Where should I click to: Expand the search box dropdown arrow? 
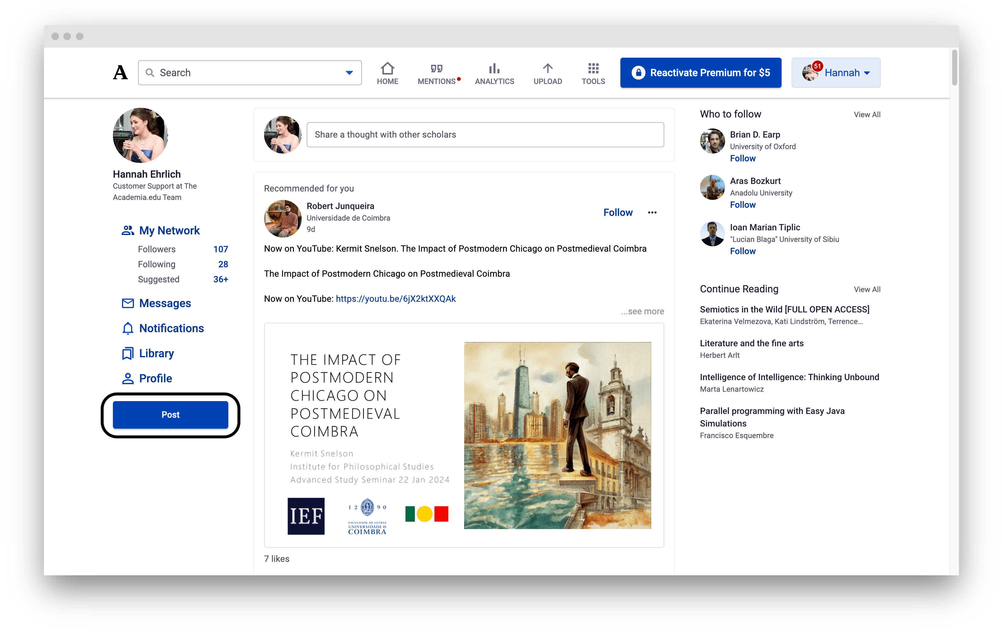(349, 73)
